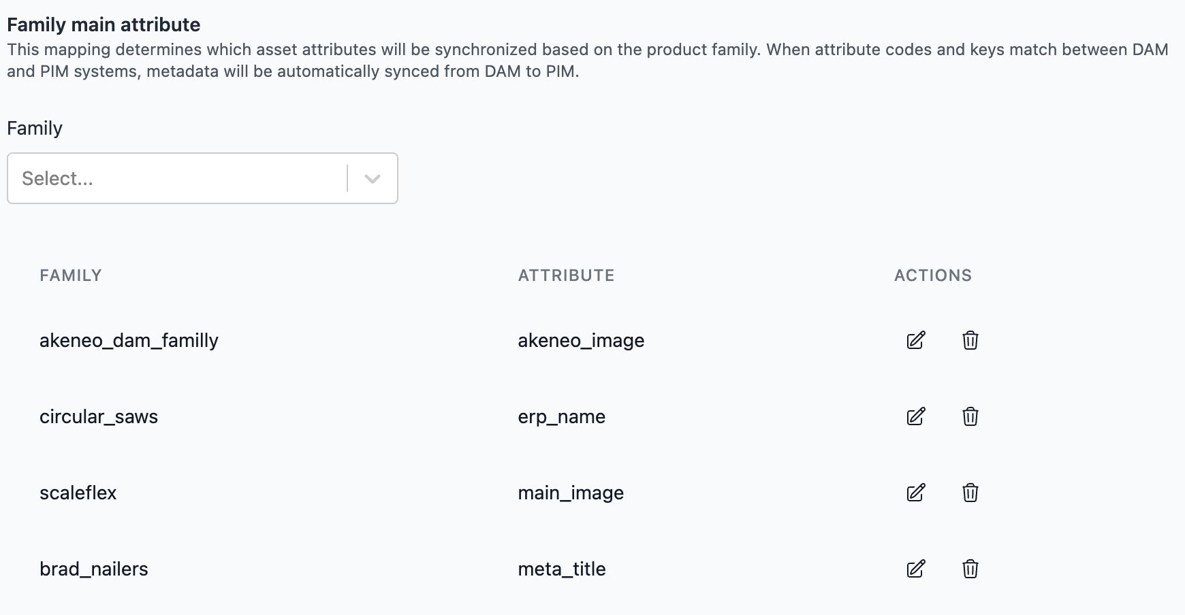Open the Family dropdown chevron
The image size is (1185, 615).
(x=373, y=179)
